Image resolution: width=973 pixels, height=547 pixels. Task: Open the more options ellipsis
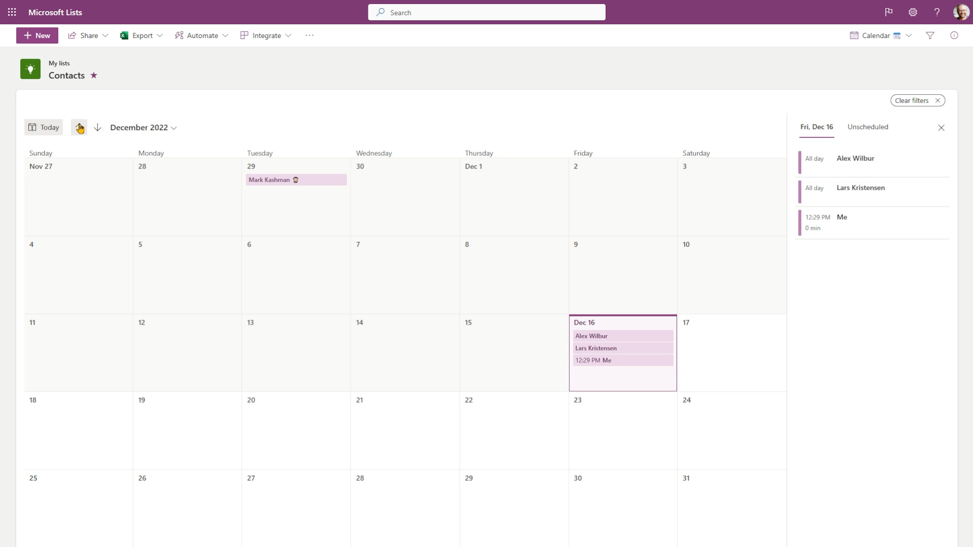pyautogui.click(x=310, y=35)
